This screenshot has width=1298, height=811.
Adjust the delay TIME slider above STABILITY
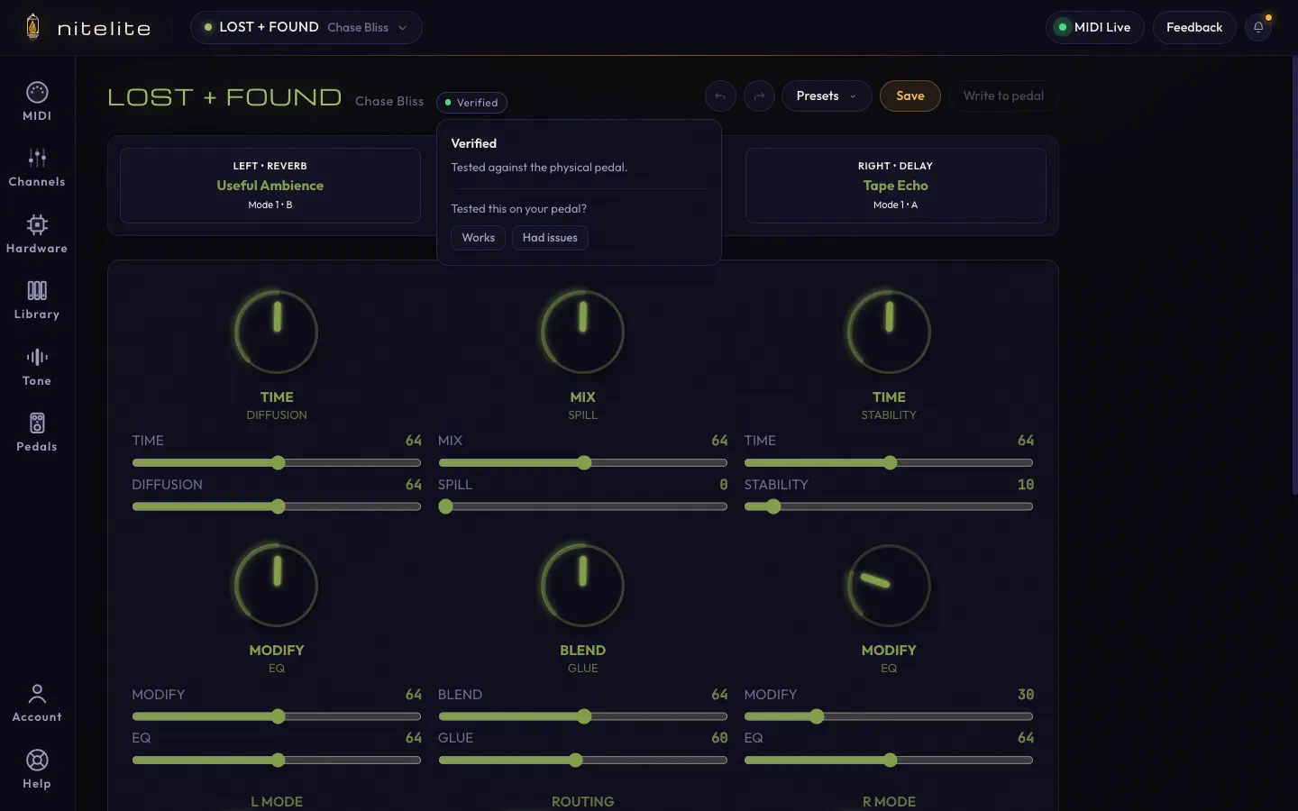[889, 463]
